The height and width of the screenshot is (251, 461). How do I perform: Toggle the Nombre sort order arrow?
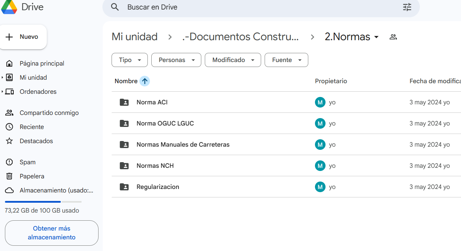pyautogui.click(x=145, y=81)
